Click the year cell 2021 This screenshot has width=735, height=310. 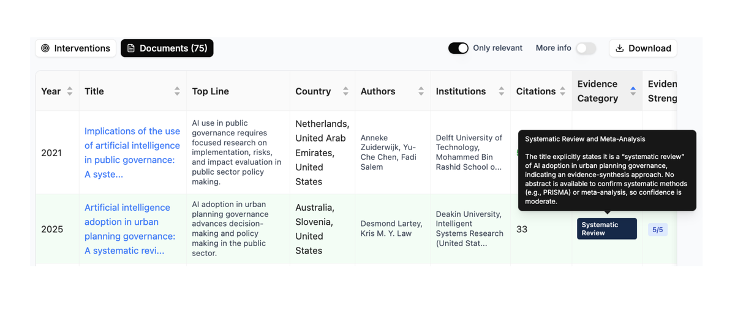(51, 153)
